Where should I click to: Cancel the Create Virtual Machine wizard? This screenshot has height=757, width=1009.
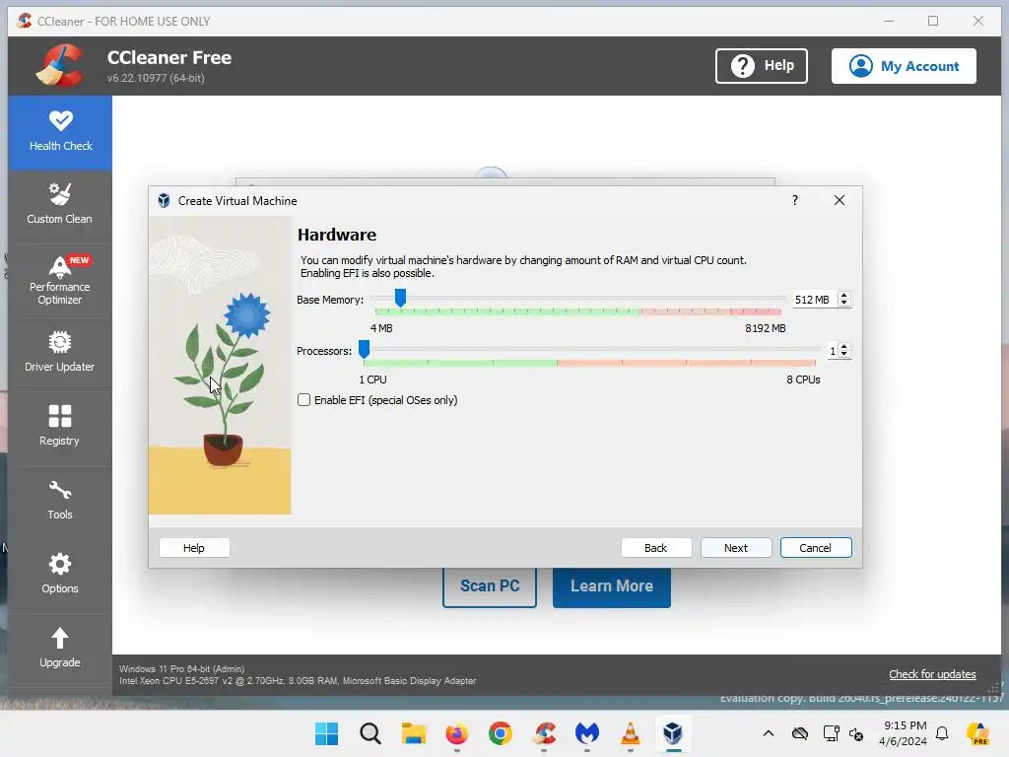(x=815, y=548)
